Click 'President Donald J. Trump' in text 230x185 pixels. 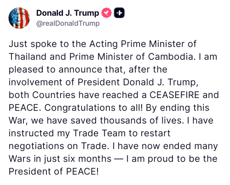click(x=138, y=82)
